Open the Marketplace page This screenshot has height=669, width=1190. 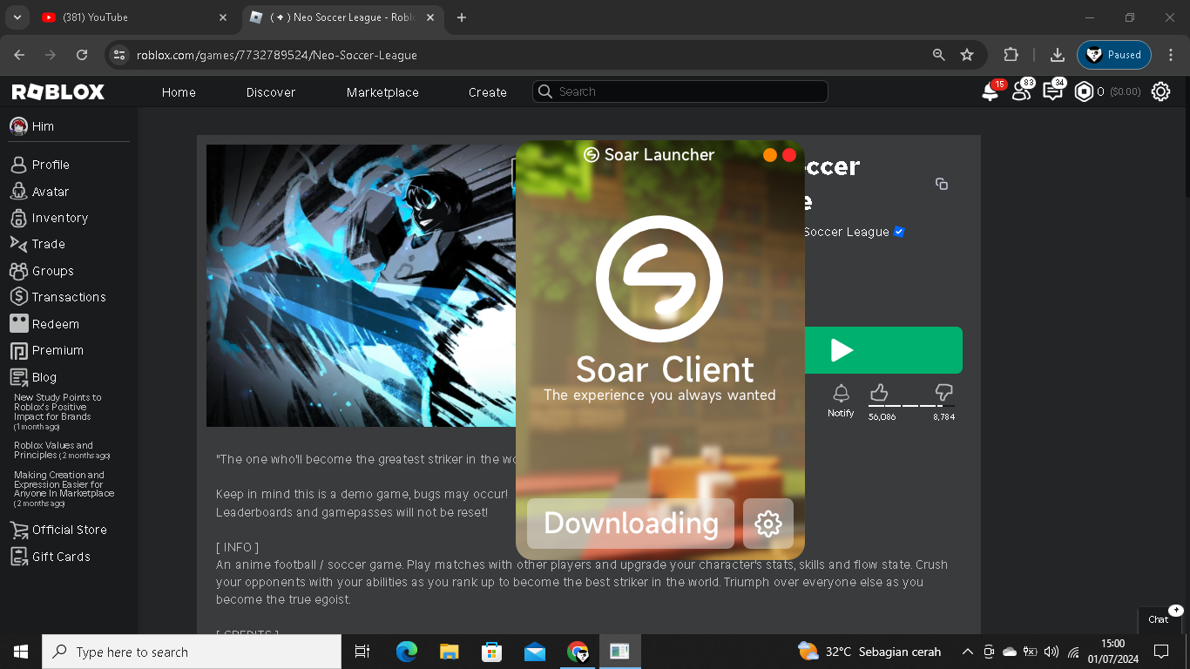pyautogui.click(x=382, y=92)
